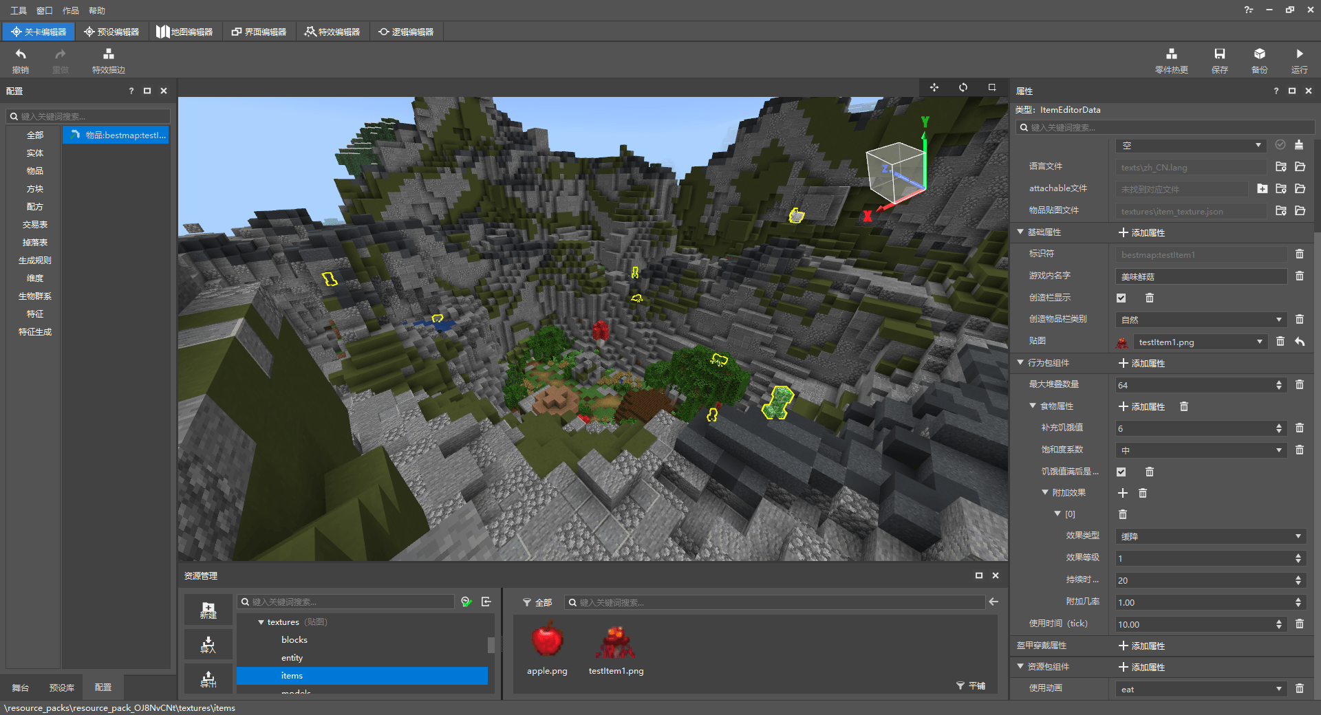
Task: Click the back arrow in resource browser
Action: (x=994, y=602)
